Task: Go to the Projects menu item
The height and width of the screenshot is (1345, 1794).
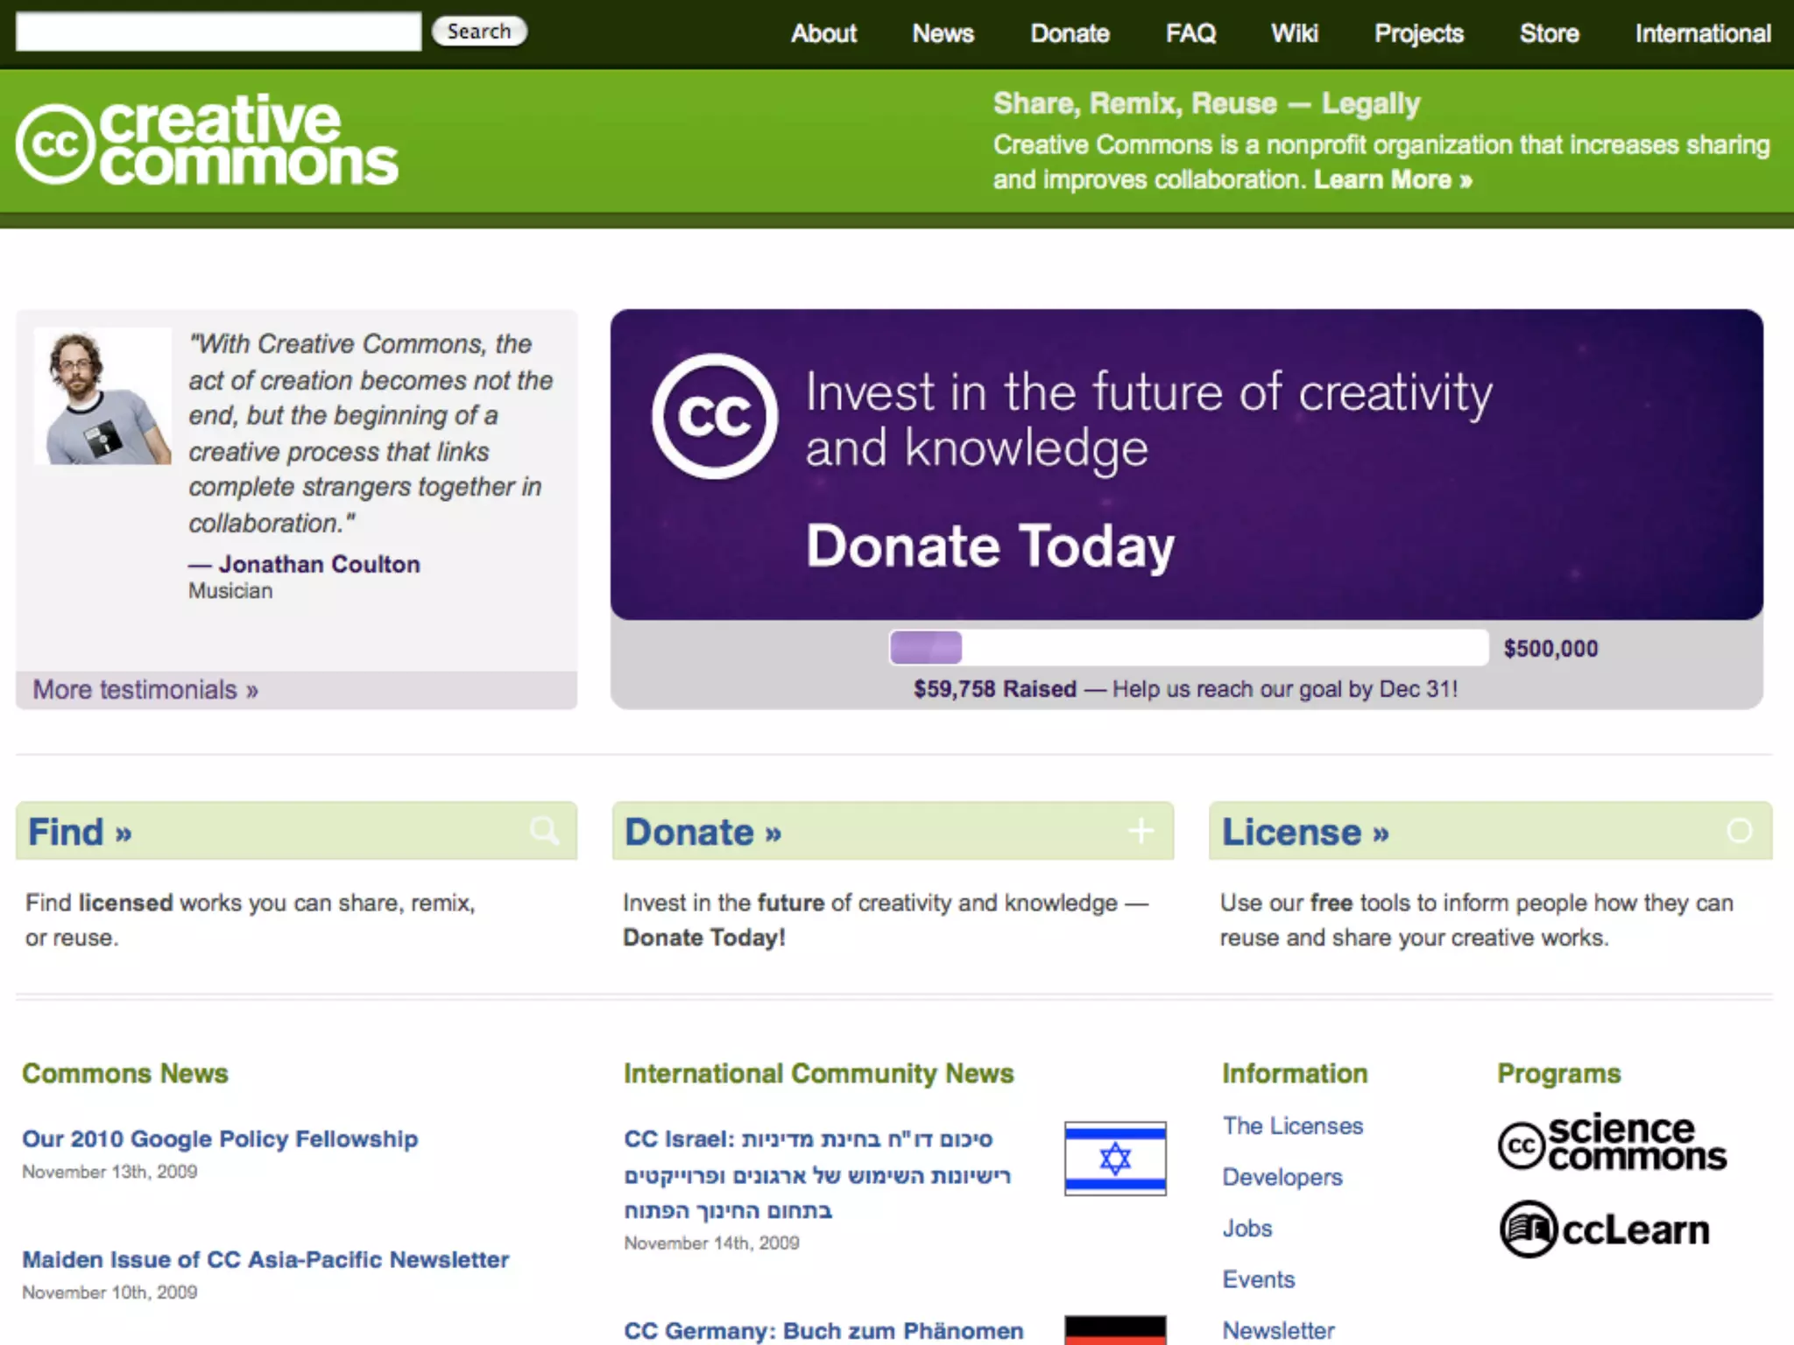Action: pyautogui.click(x=1418, y=33)
